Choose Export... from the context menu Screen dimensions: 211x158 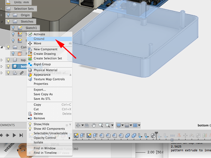tap(50, 90)
